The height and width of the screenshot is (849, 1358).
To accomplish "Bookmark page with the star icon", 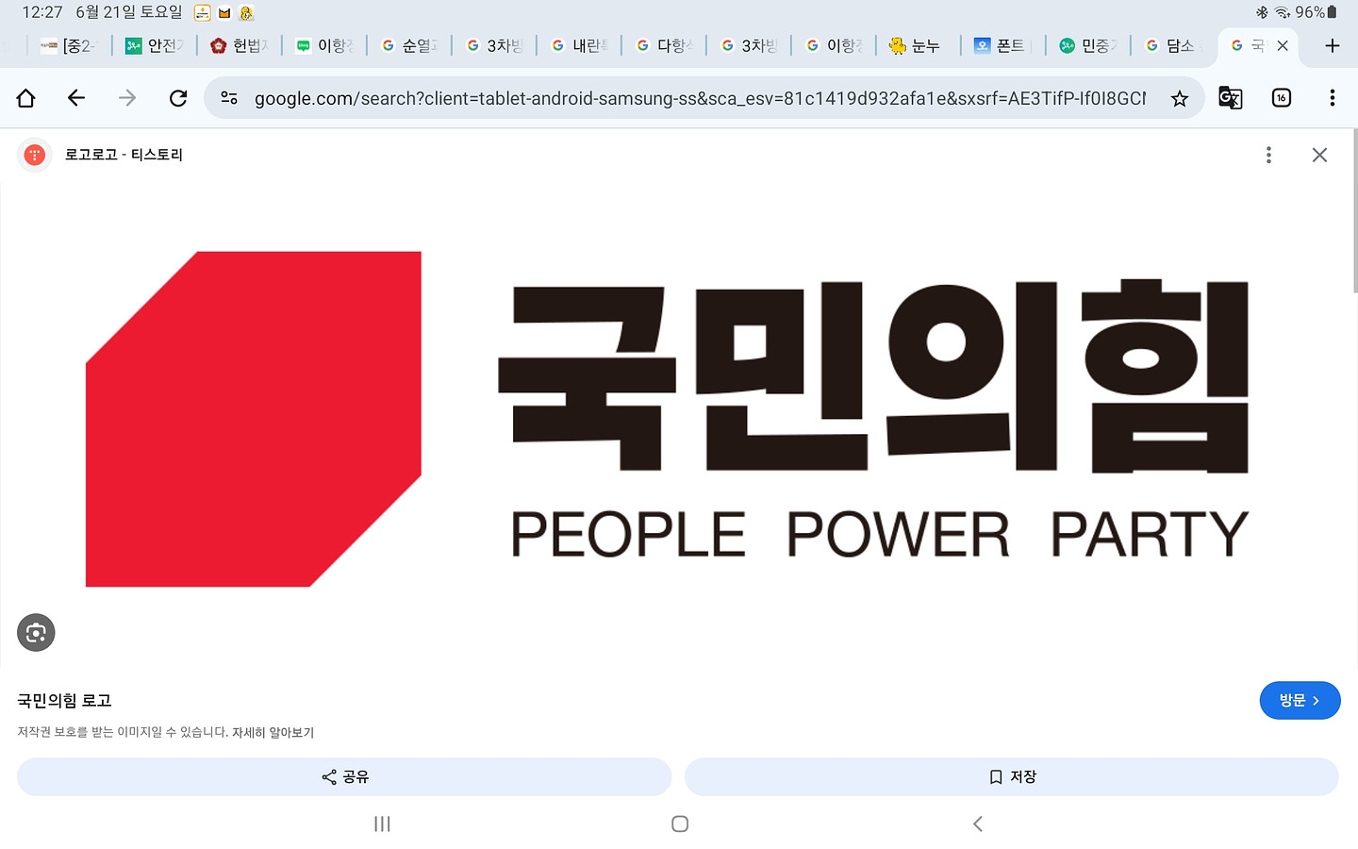I will click(x=1179, y=98).
